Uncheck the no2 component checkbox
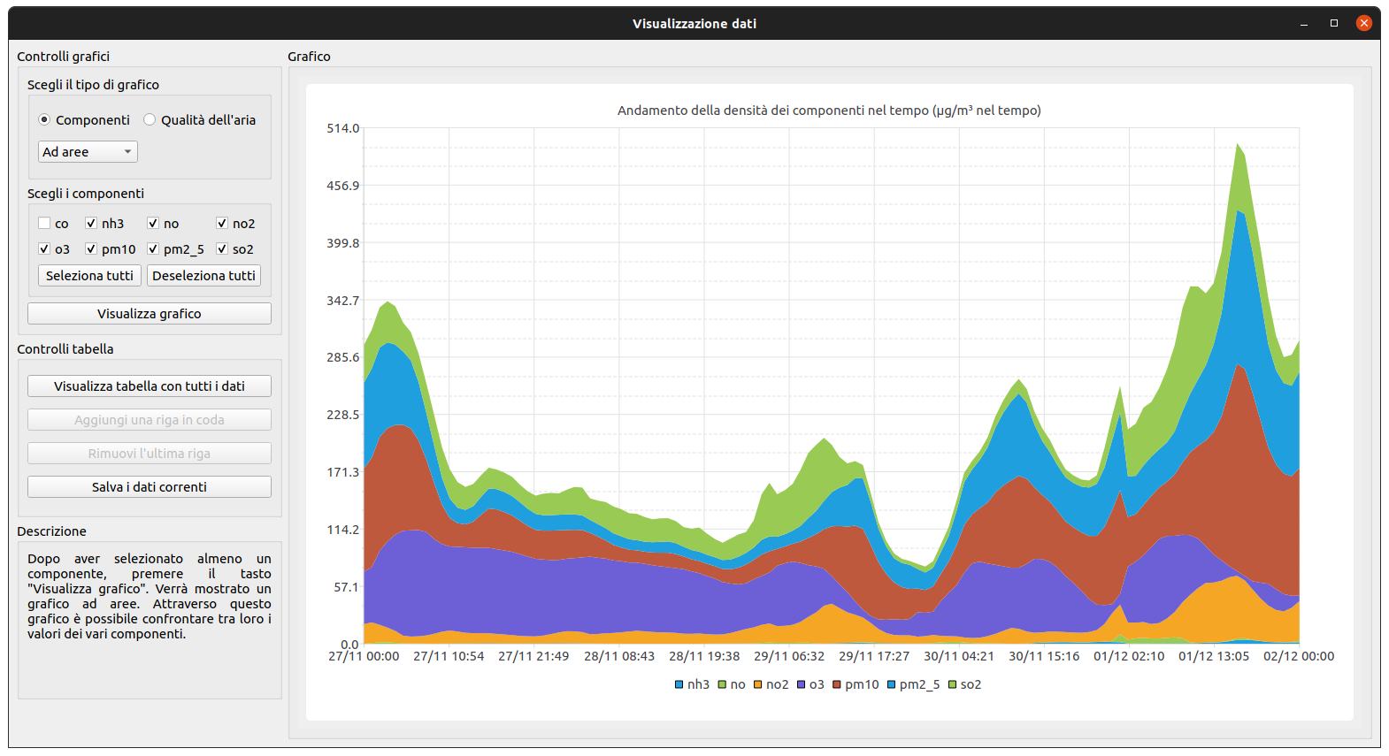Screen dimensions: 1389x756 222,224
